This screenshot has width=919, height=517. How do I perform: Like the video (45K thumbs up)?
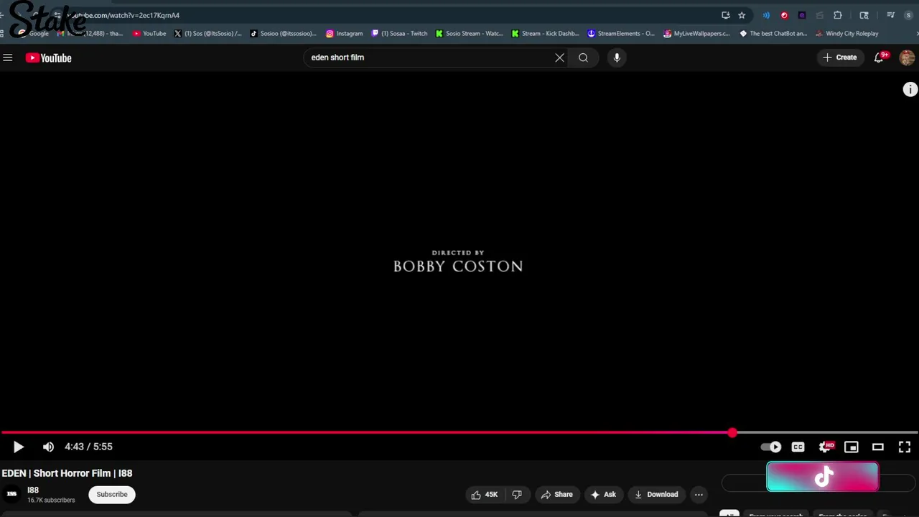pyautogui.click(x=485, y=494)
